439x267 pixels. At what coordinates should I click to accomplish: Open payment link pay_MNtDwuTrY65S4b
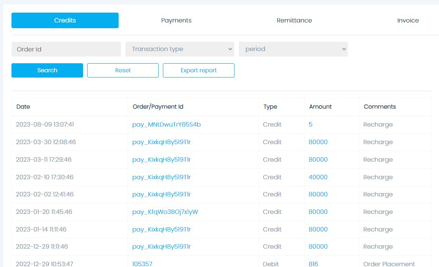click(x=167, y=125)
